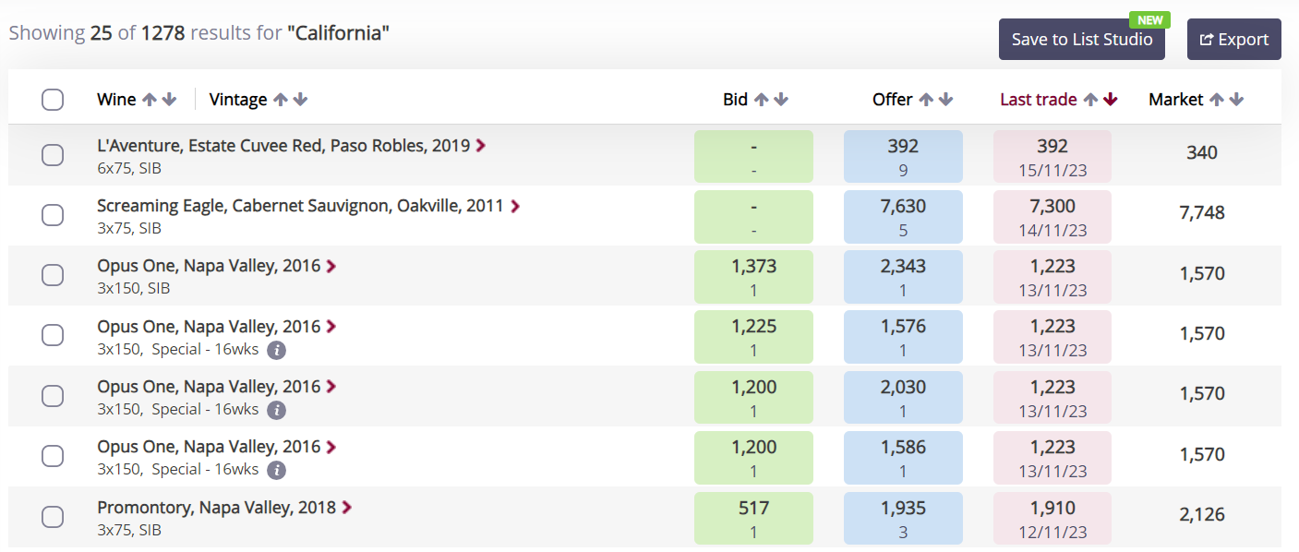The height and width of the screenshot is (552, 1299).
Task: Sort Wine column ascending with up arrow
Action: [150, 100]
